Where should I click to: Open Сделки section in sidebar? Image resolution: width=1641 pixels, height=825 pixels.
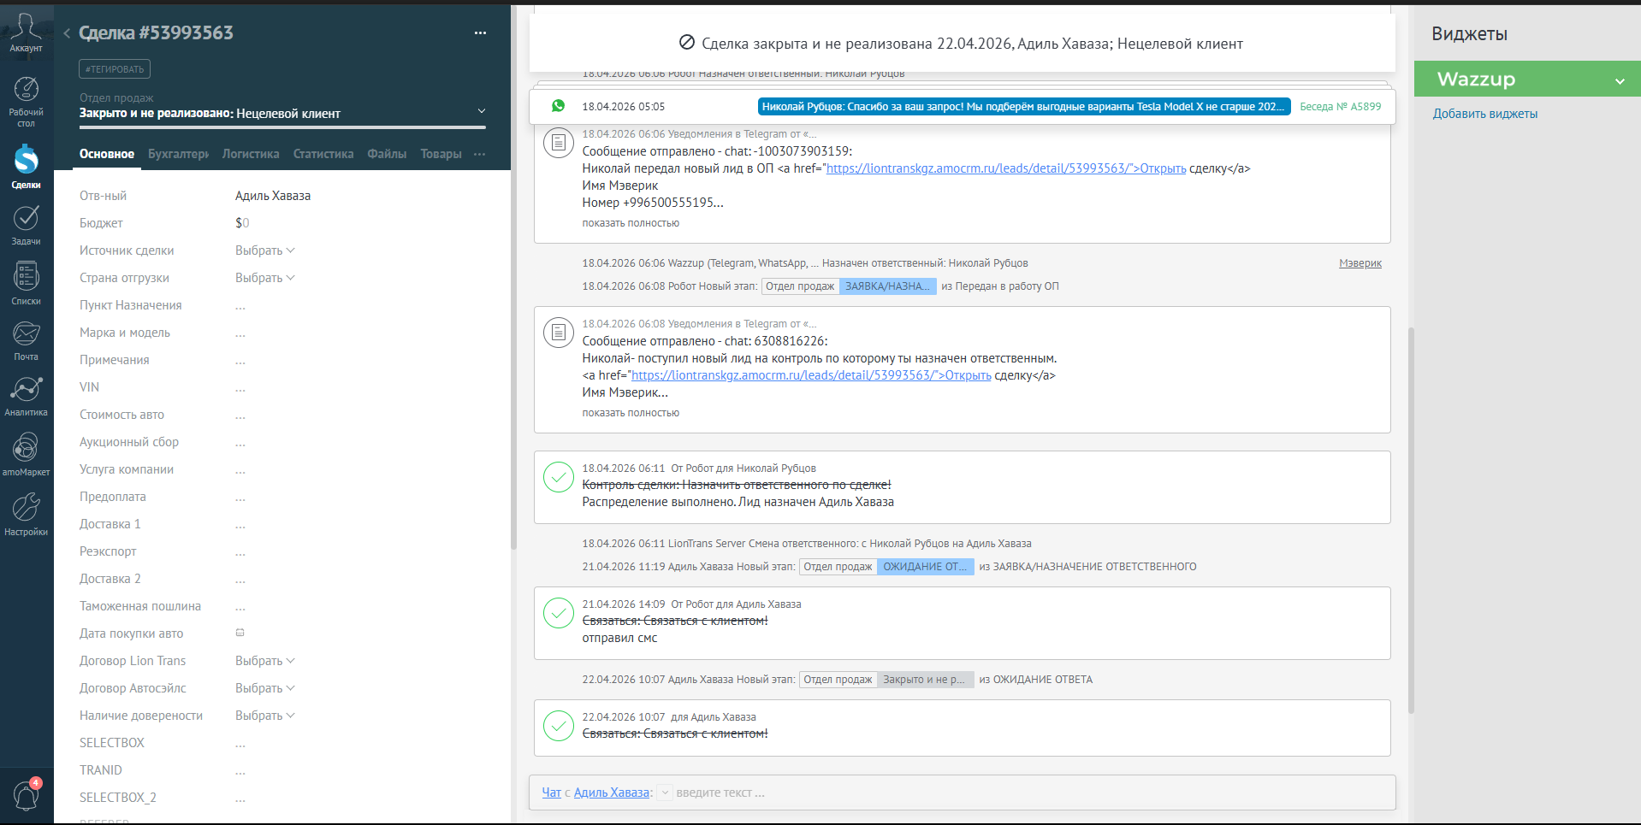click(x=26, y=166)
